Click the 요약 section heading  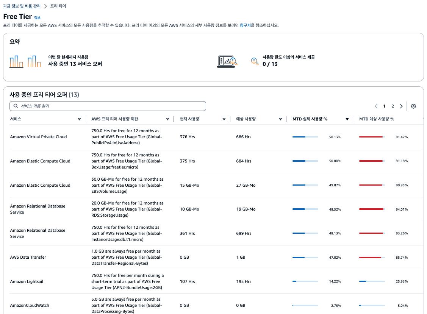[15, 42]
